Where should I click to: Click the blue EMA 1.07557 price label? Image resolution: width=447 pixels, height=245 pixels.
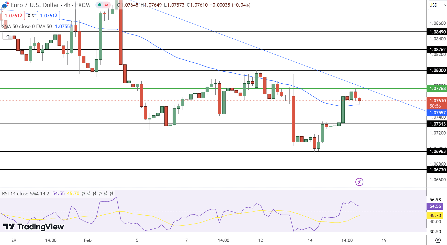click(x=437, y=113)
